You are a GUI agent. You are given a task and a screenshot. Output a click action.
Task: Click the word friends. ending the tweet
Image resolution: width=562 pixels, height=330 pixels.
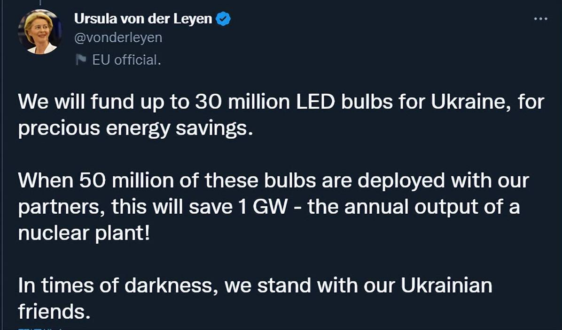[54, 311]
